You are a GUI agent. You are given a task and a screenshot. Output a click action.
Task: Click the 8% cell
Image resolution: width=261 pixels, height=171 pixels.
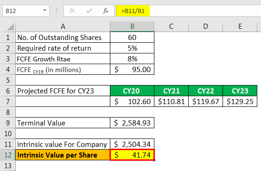[x=132, y=59]
